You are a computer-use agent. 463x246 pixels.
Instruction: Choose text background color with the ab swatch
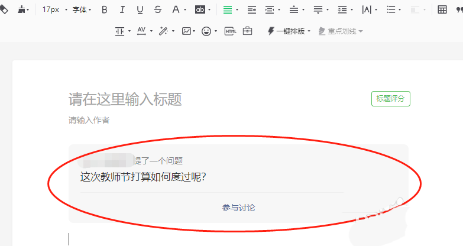pos(203,9)
